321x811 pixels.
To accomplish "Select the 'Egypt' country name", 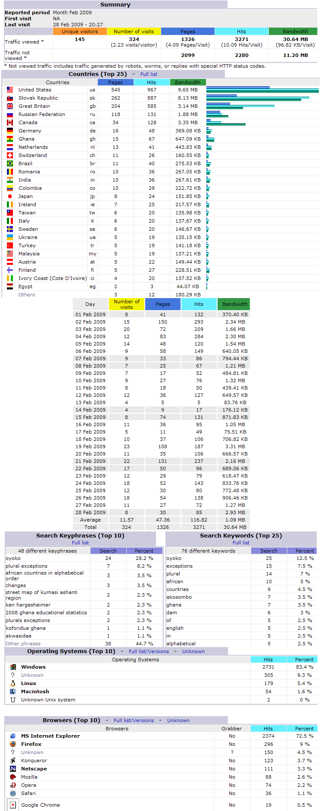I will [x=25, y=286].
